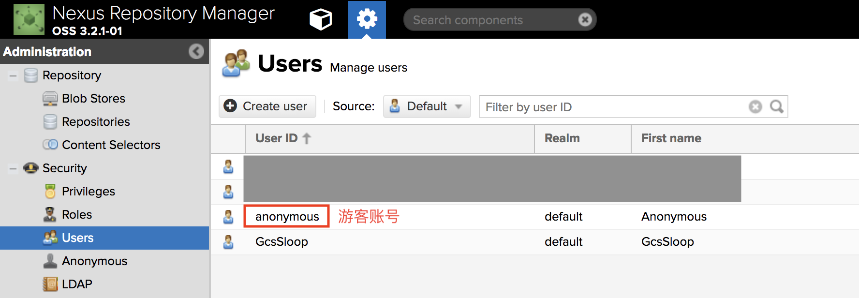Sort by the First name column header

coord(745,139)
